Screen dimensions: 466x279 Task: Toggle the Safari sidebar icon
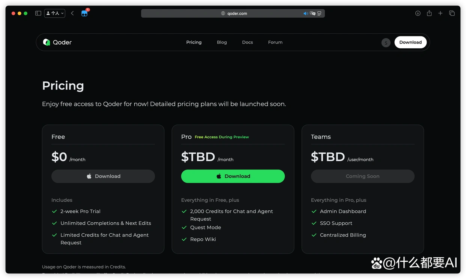(x=38, y=13)
